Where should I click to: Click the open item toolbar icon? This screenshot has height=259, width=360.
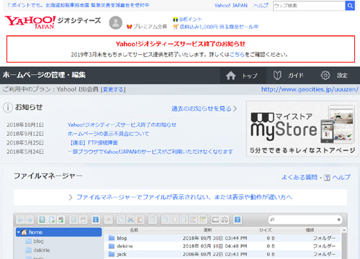coord(73,219)
